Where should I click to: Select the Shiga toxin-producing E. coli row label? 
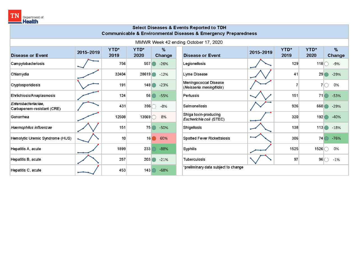pyautogui.click(x=204, y=117)
